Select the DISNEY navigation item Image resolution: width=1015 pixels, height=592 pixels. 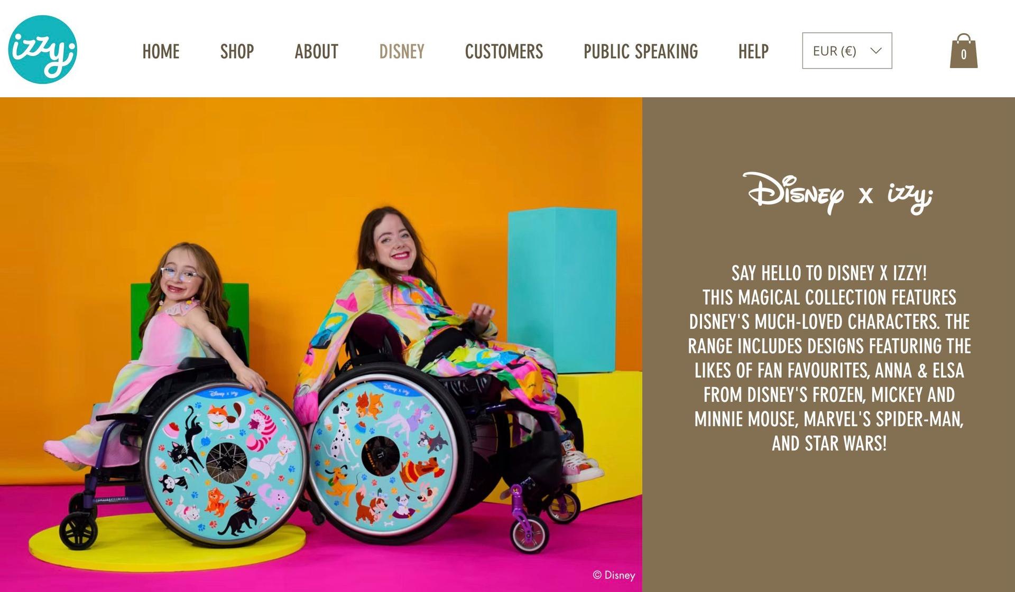click(x=402, y=51)
